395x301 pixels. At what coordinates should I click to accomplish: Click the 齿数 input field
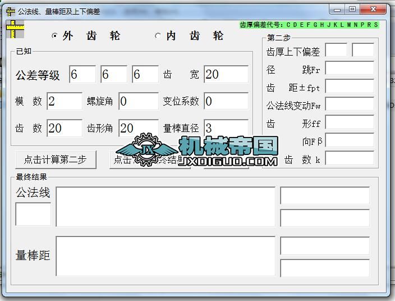[x=65, y=128]
